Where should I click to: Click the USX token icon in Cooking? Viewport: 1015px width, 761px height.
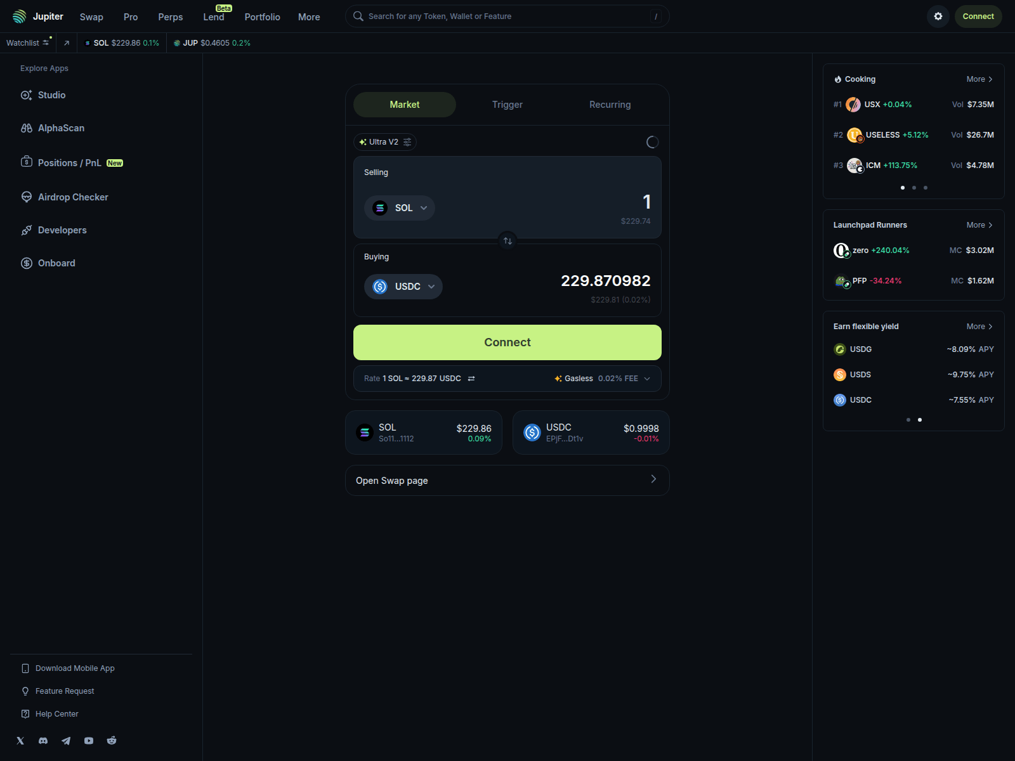[854, 105]
